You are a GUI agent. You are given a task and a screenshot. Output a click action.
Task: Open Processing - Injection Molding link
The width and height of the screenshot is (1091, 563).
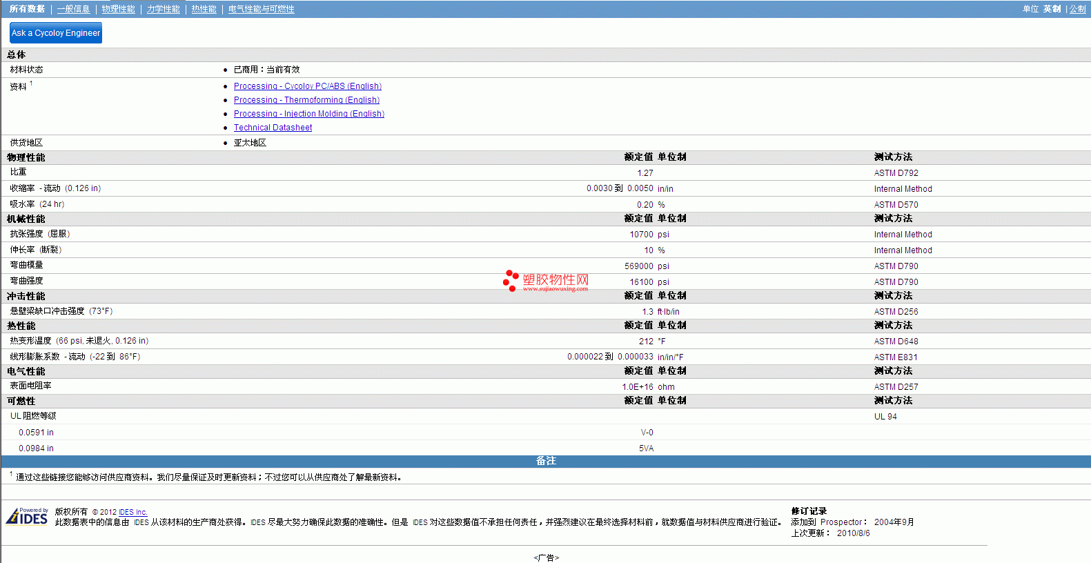[309, 114]
